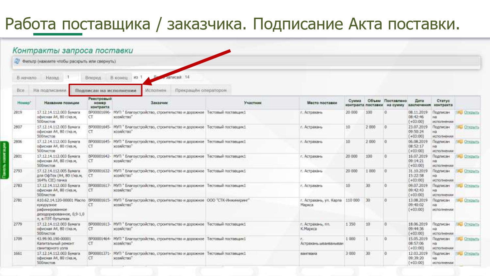Jump to last page with В конец

click(x=119, y=78)
